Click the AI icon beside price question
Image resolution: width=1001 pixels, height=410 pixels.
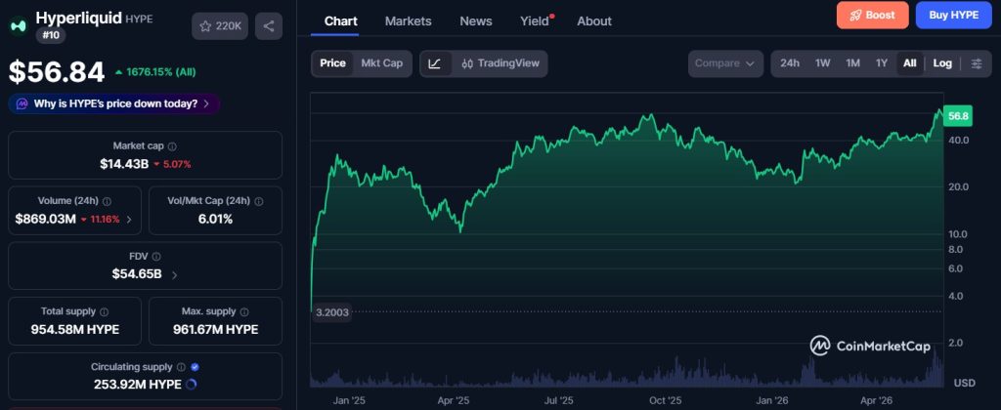[22, 103]
